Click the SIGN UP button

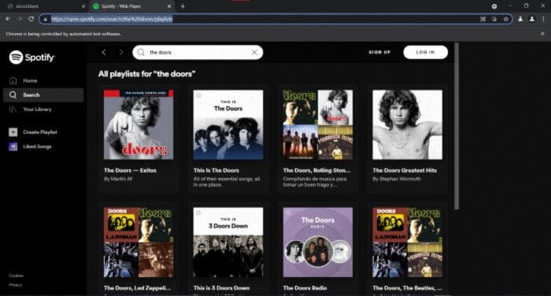click(379, 53)
